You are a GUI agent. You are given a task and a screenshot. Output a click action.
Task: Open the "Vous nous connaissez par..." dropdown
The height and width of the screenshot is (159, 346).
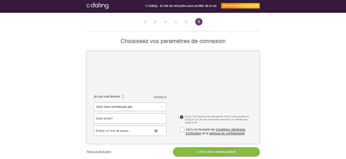tap(127, 107)
